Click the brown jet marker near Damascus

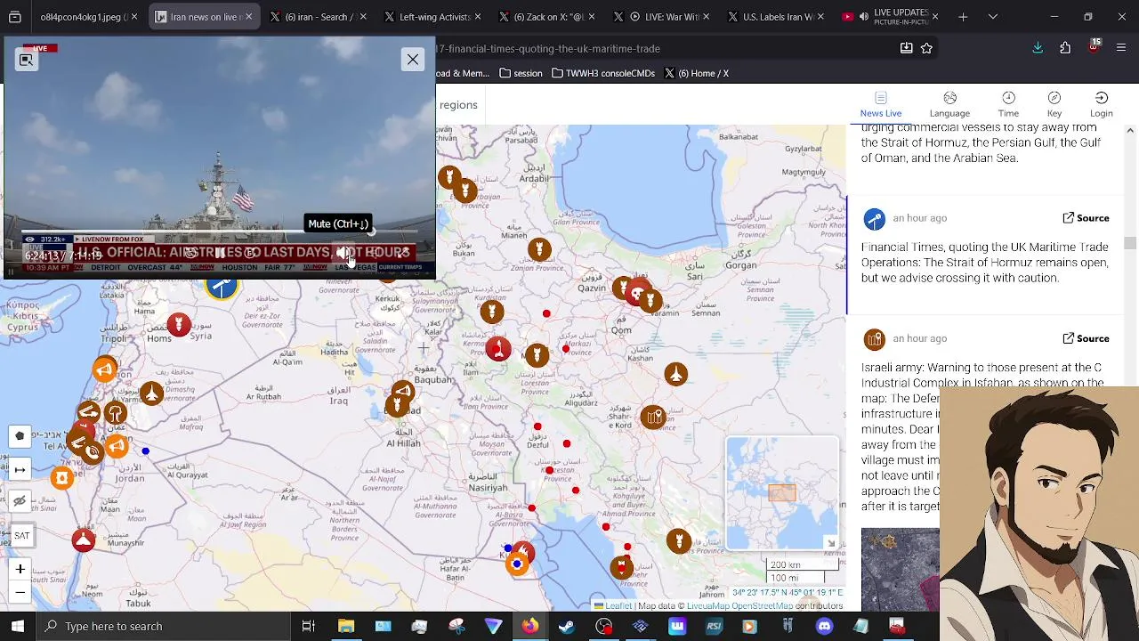pyautogui.click(x=151, y=393)
